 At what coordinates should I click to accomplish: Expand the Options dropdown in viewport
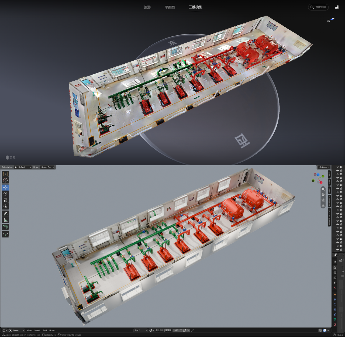pyautogui.click(x=324, y=167)
